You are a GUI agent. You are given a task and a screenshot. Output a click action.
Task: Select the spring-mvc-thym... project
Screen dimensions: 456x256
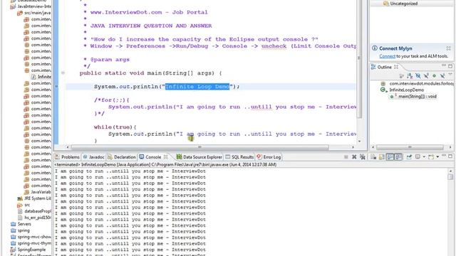31,243
